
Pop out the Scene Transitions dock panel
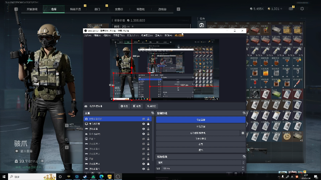point(244,157)
